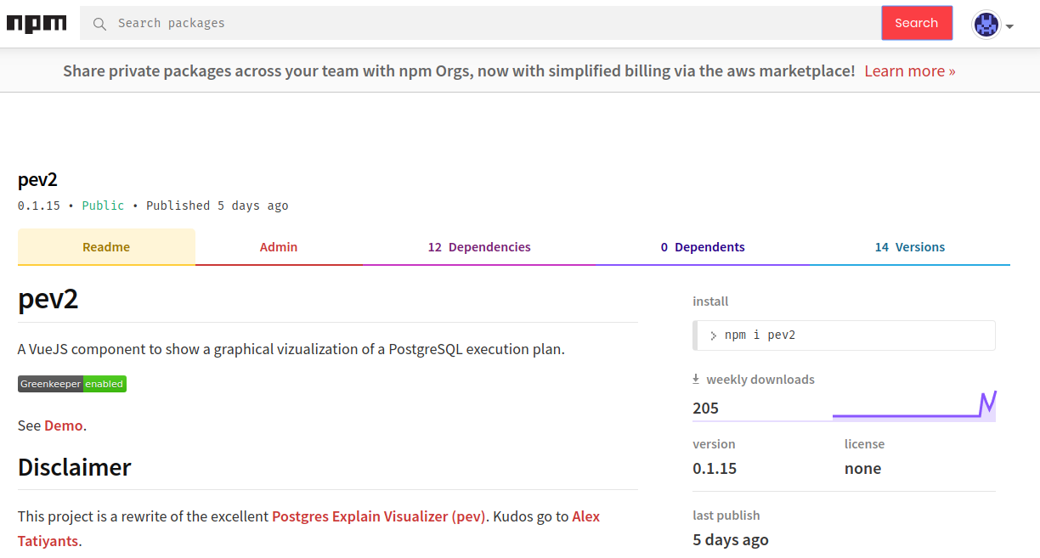Open the user avatar menu
The height and width of the screenshot is (558, 1040).
click(986, 25)
